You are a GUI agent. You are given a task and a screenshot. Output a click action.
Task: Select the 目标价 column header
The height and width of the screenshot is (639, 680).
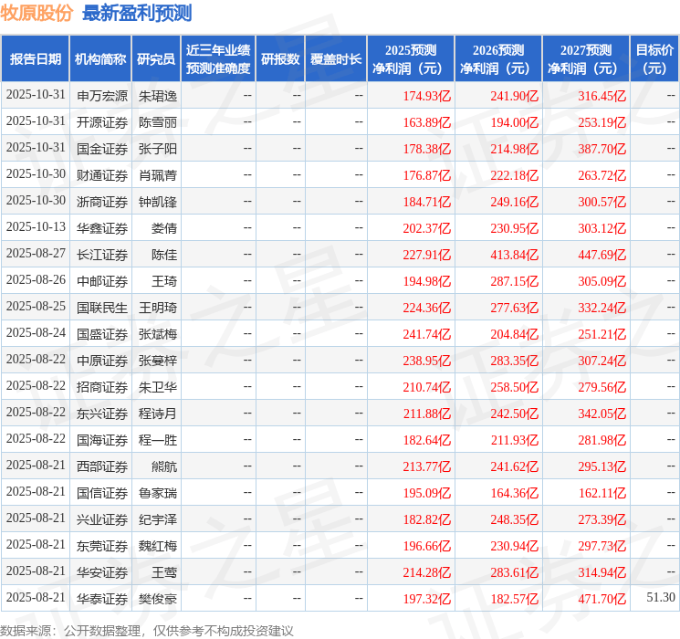[654, 59]
